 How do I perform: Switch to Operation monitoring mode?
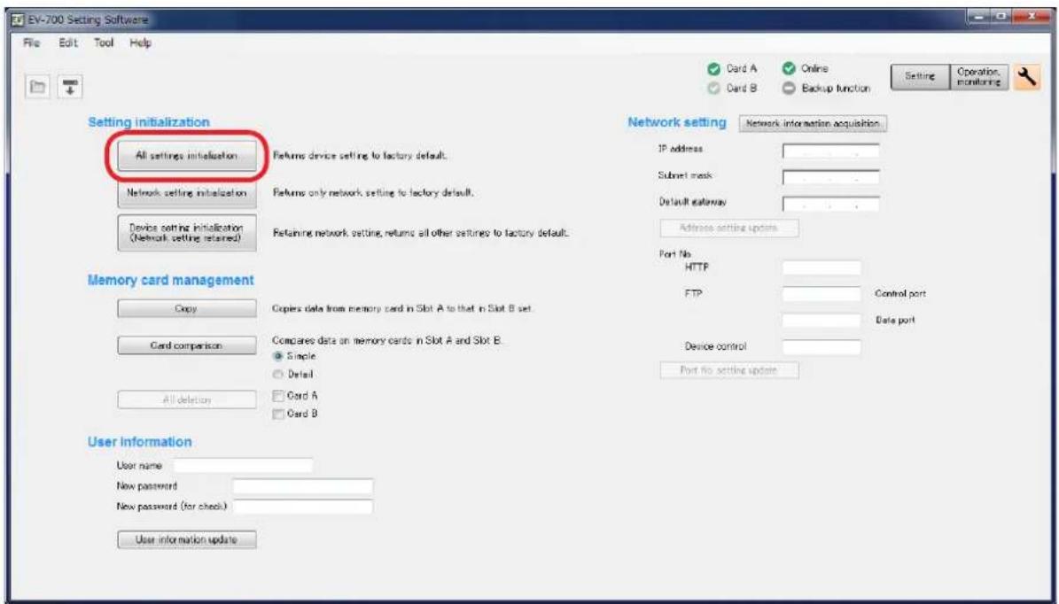978,77
